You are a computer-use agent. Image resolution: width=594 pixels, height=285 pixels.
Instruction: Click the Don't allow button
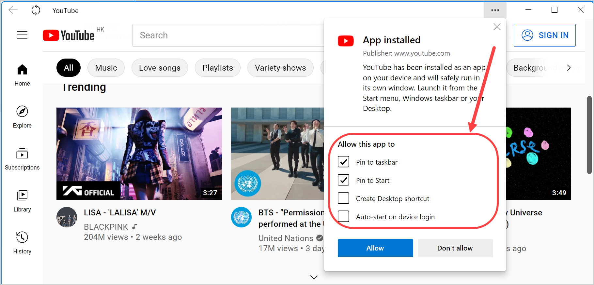pyautogui.click(x=455, y=248)
